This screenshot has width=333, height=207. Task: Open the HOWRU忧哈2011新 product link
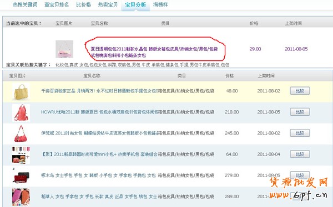tap(99, 112)
